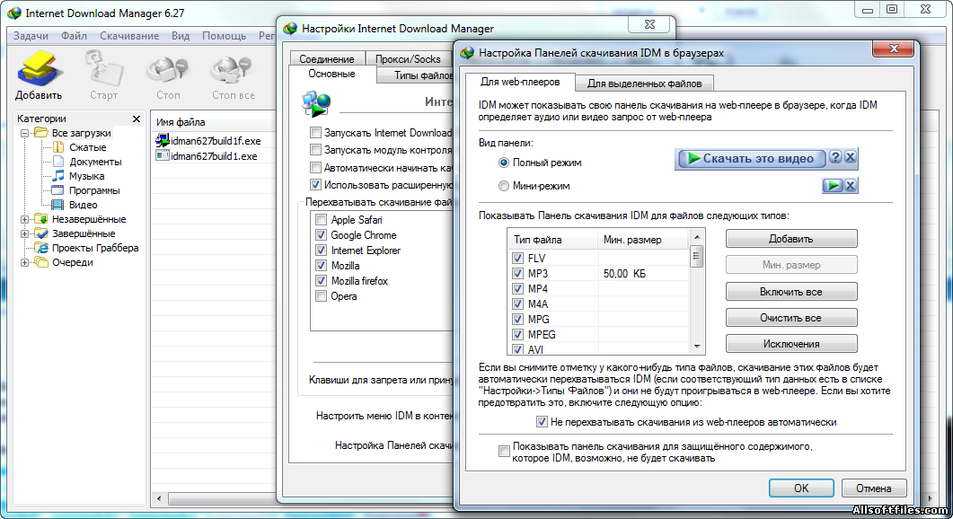953x519 pixels.
Task: Open the Помощь menu
Action: 225,36
